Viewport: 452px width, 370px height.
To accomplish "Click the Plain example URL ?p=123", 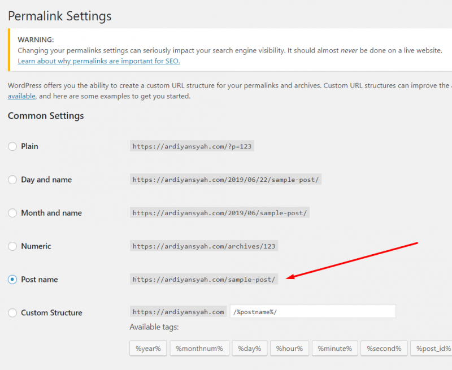I will click(192, 146).
